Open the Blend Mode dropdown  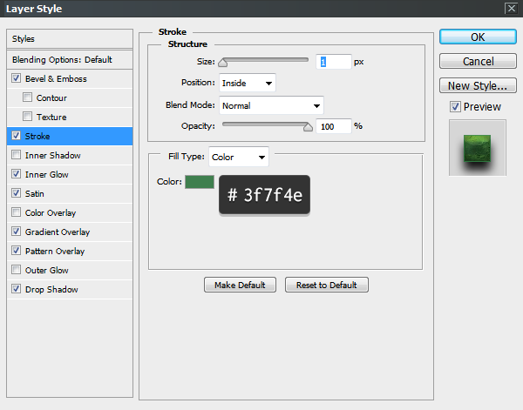(271, 105)
